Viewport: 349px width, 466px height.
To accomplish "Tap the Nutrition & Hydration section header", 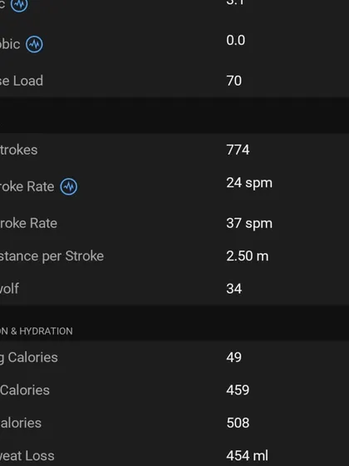I will click(x=37, y=331).
